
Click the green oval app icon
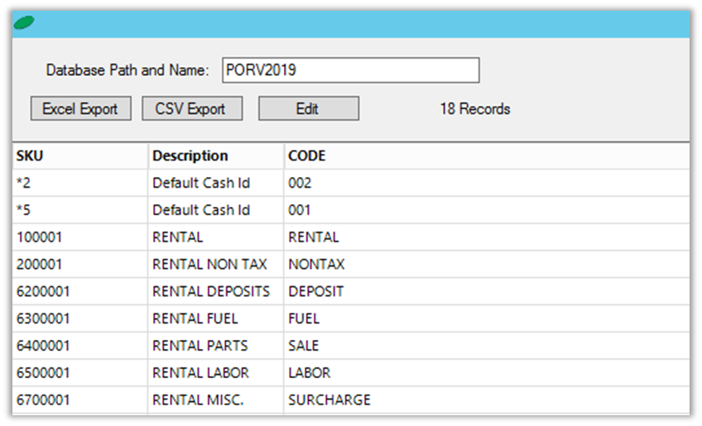click(24, 23)
